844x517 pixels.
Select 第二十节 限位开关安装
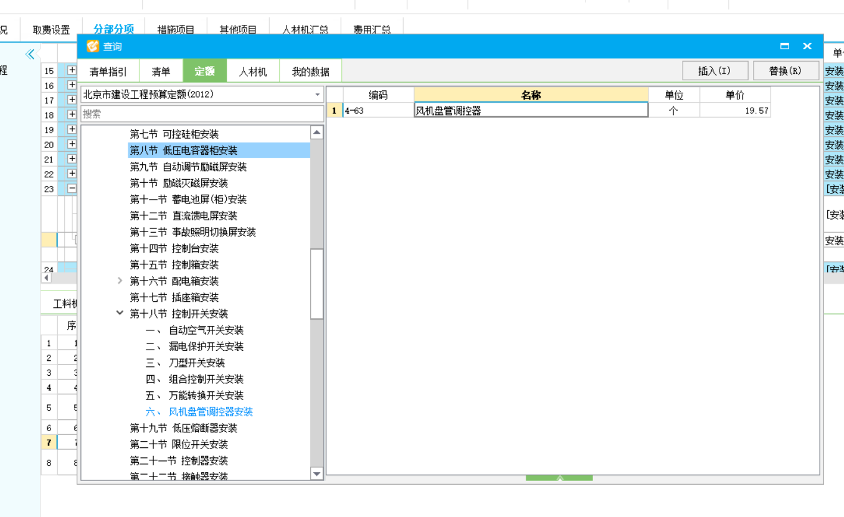coord(179,444)
